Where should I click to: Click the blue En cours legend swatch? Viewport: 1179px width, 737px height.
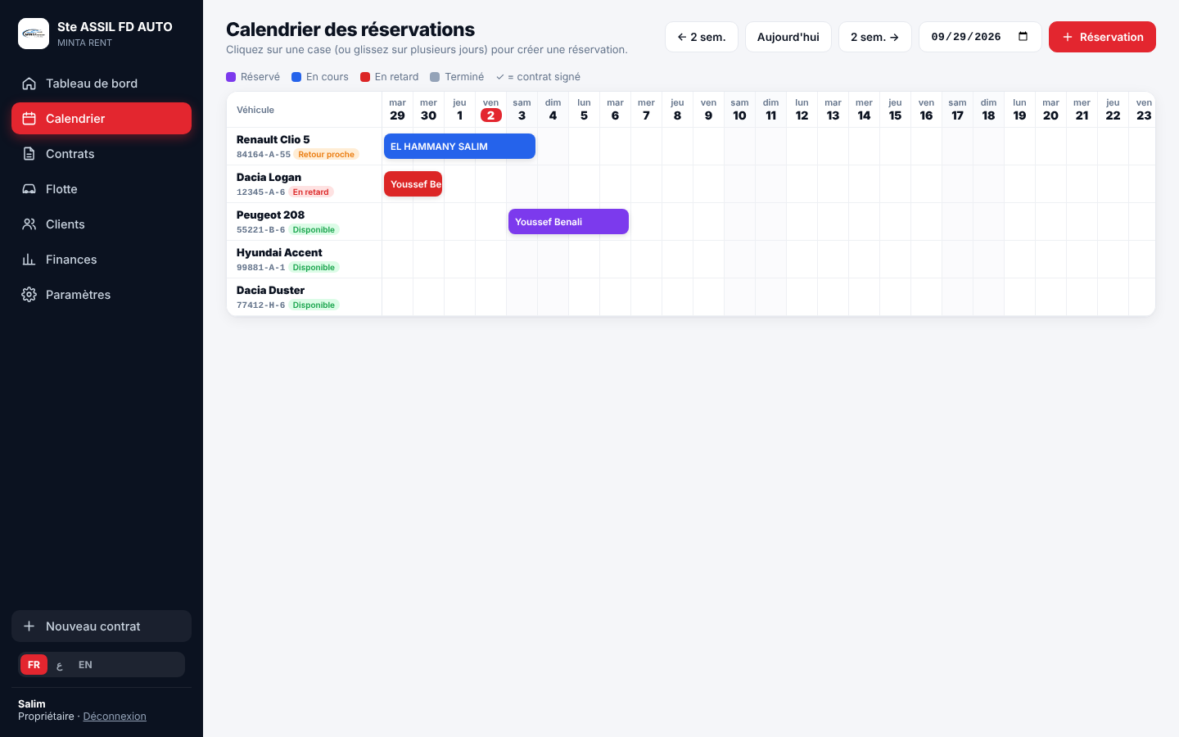296,77
